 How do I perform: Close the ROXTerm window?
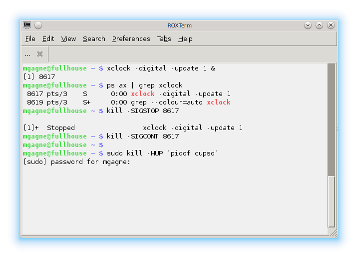pyautogui.click(x=331, y=25)
